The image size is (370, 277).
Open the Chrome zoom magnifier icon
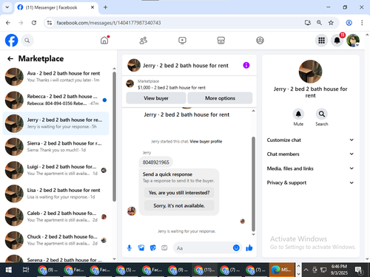pos(319,23)
